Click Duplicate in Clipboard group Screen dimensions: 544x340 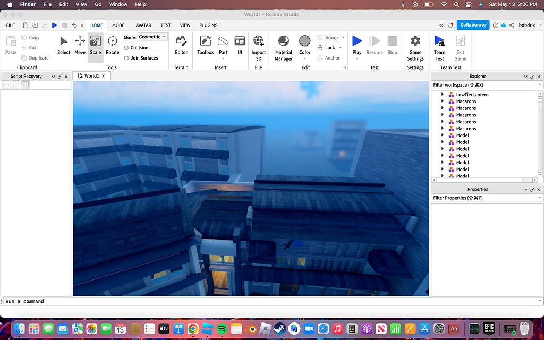click(x=35, y=58)
